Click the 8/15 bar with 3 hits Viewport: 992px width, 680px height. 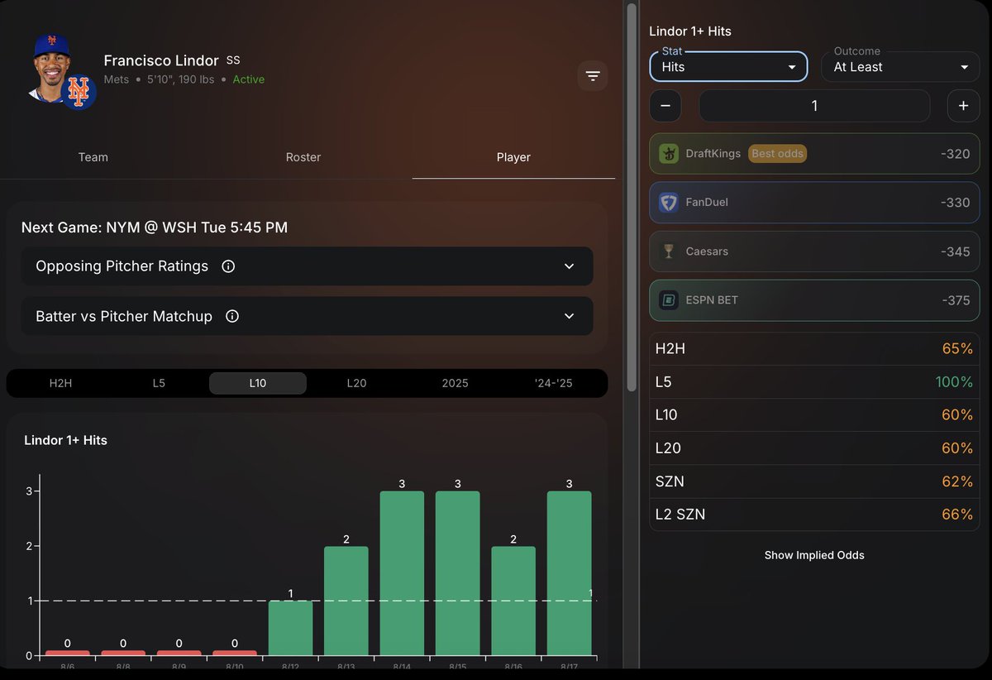(x=458, y=573)
